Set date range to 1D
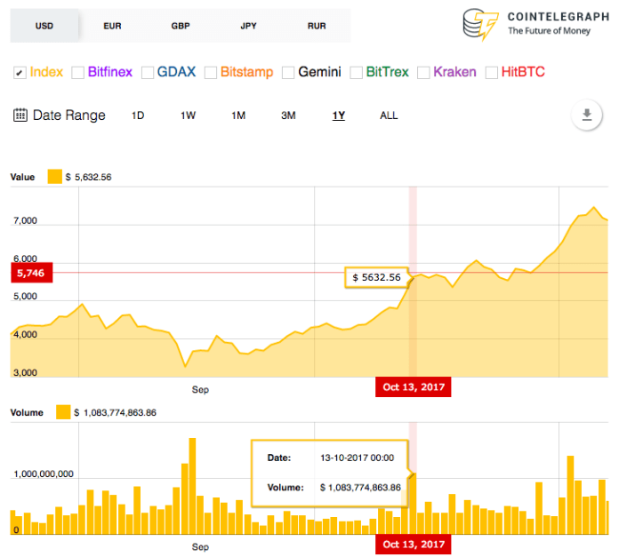 (x=138, y=115)
